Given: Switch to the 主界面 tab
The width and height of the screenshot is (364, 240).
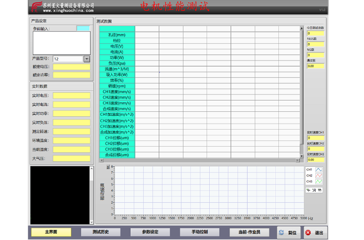Looking at the screenshot, I should click(x=51, y=232).
